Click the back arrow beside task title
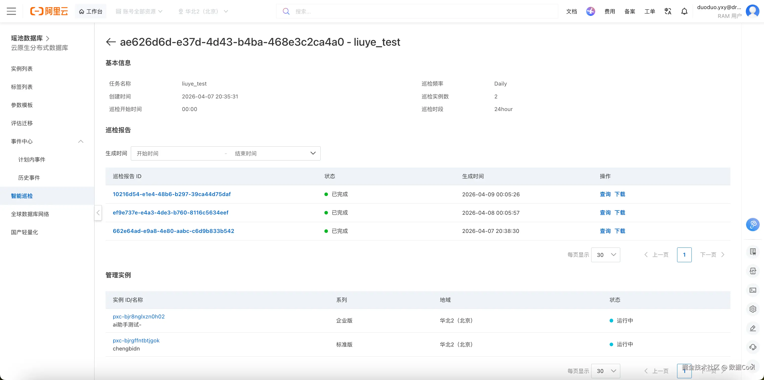This screenshot has height=380, width=764. pyautogui.click(x=111, y=42)
